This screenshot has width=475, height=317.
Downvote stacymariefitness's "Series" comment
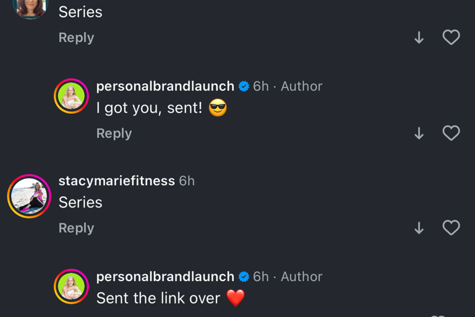(x=419, y=228)
